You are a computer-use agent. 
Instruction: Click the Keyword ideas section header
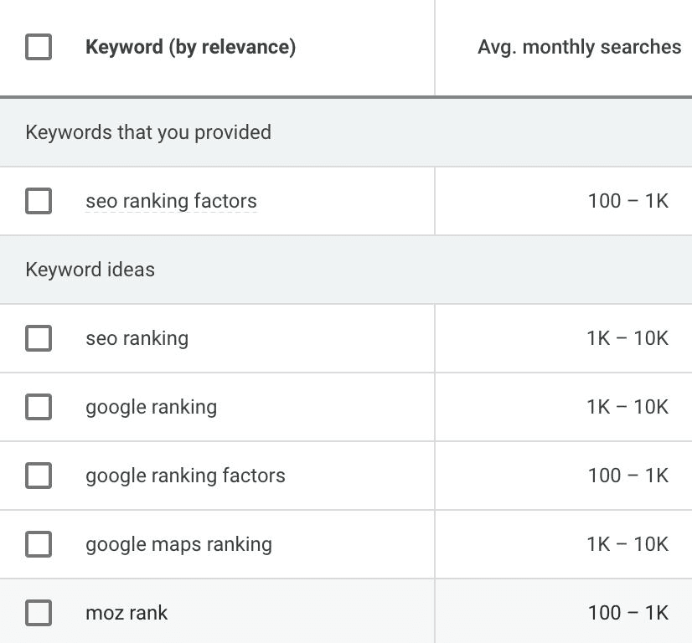click(x=90, y=270)
